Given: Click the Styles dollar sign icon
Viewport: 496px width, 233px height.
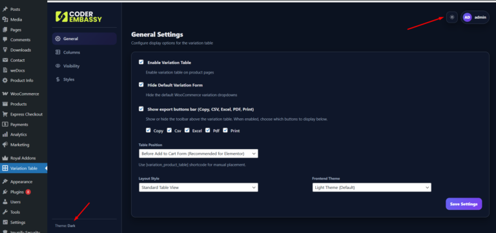Looking at the screenshot, I should (x=57, y=79).
